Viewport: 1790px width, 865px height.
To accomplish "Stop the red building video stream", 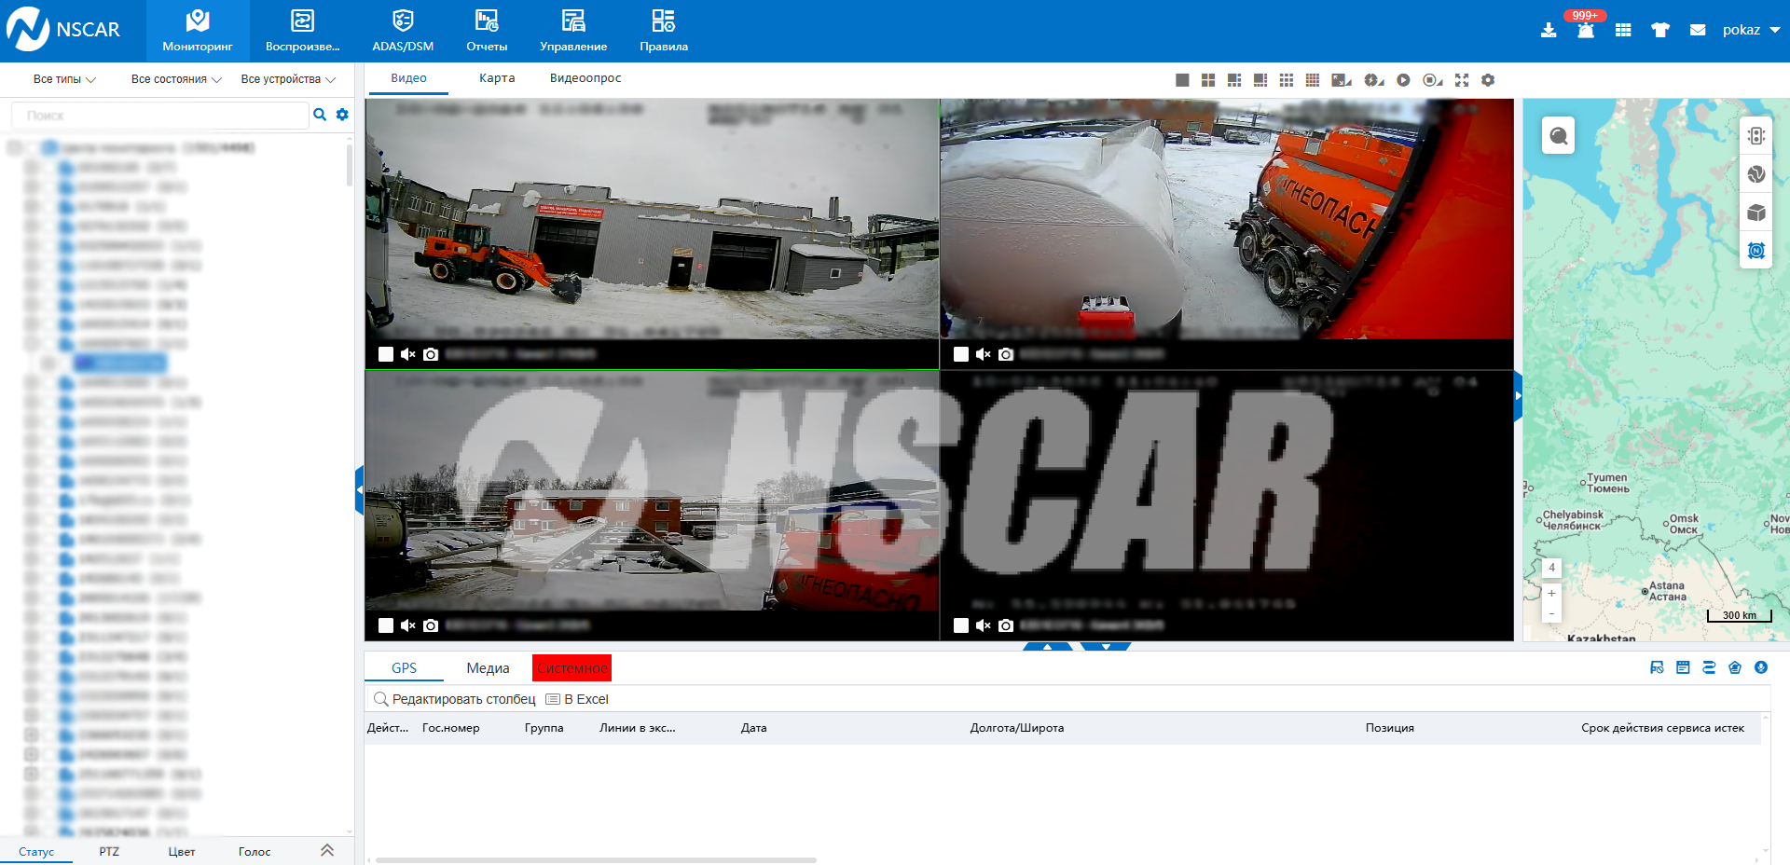I will pos(386,625).
